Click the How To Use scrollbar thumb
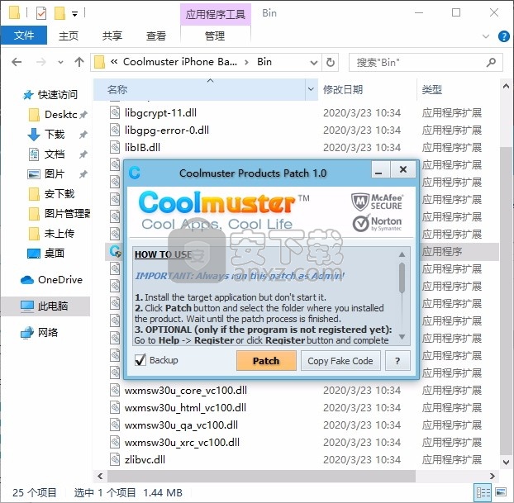514x503 pixels. coord(402,278)
